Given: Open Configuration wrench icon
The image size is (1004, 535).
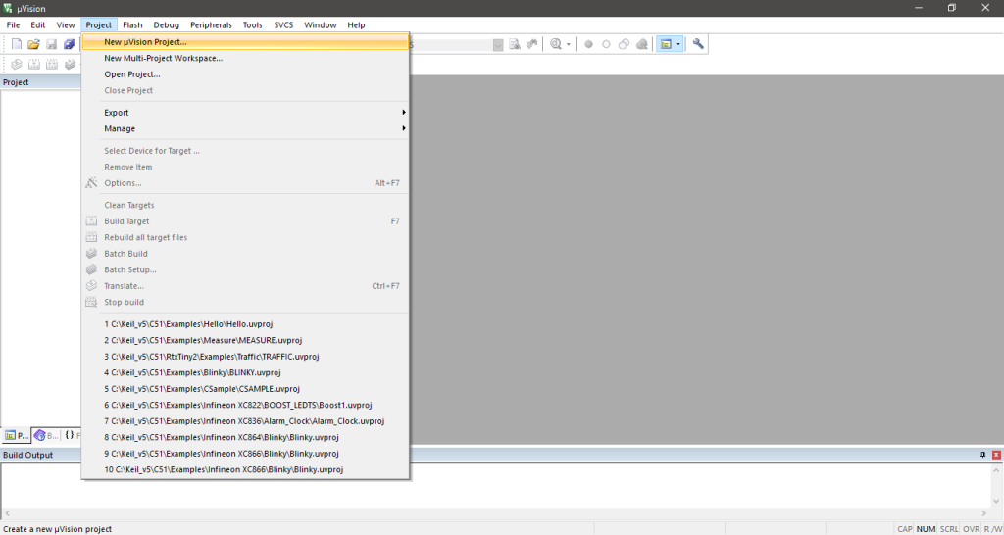Looking at the screenshot, I should pos(698,44).
